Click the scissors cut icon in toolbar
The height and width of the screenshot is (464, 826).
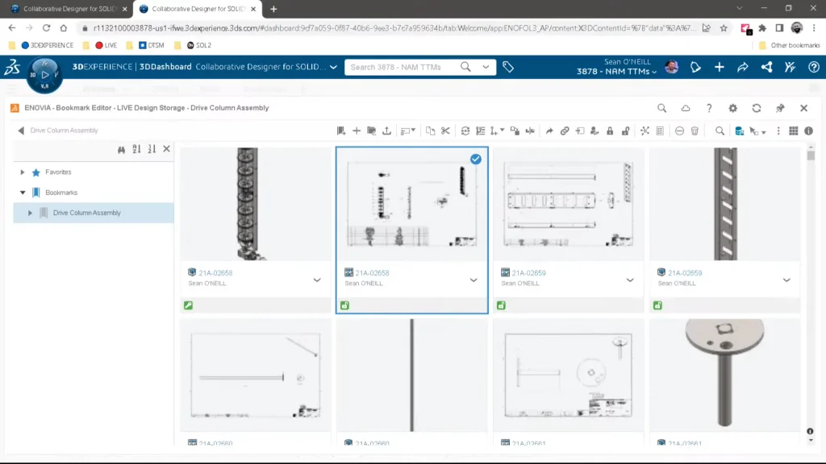click(444, 130)
